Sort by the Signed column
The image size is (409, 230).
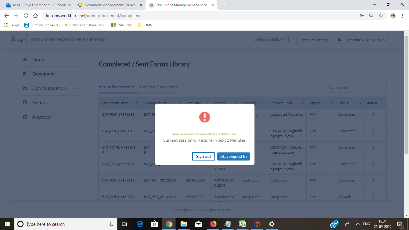click(320, 103)
